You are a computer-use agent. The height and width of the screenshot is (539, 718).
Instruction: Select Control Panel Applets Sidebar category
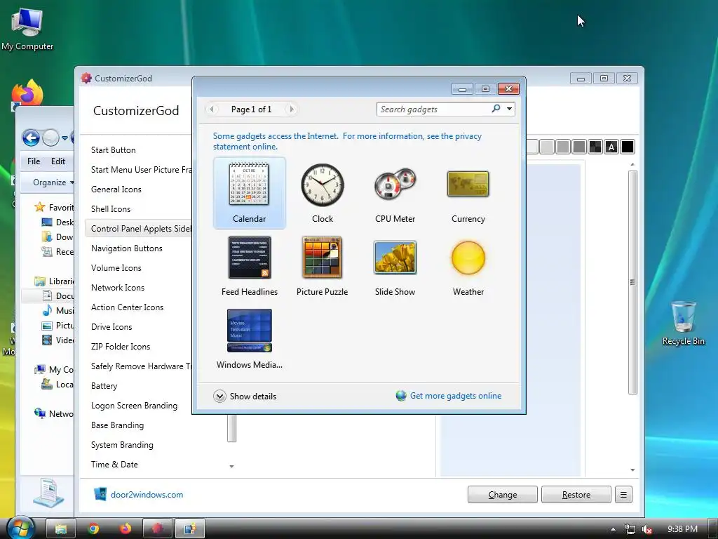click(138, 229)
